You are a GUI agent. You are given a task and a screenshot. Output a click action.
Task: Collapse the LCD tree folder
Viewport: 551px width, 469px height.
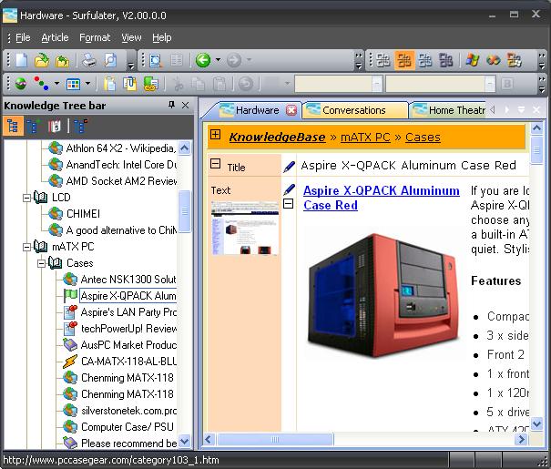[26, 199]
